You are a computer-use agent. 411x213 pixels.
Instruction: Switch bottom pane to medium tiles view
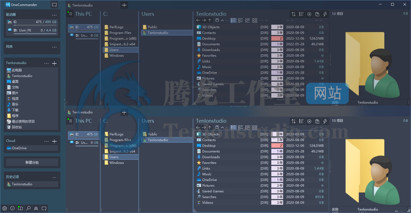(x=240, y=127)
